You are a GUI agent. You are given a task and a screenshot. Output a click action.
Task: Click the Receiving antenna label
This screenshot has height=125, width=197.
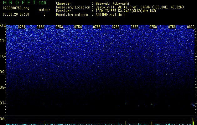(x=72, y=15)
